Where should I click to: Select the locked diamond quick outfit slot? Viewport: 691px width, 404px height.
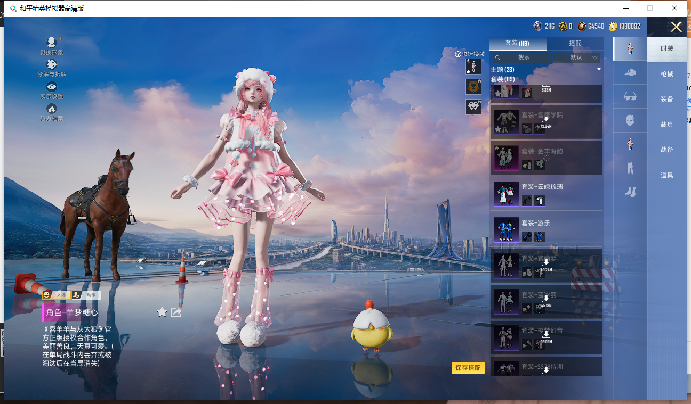click(473, 106)
